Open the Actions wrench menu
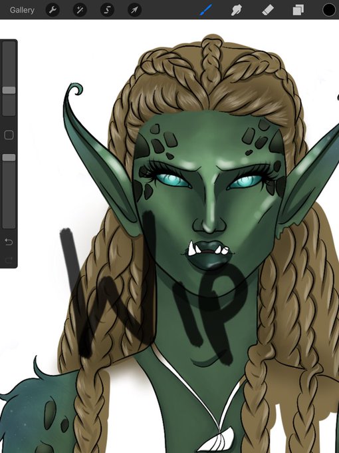 (53, 10)
